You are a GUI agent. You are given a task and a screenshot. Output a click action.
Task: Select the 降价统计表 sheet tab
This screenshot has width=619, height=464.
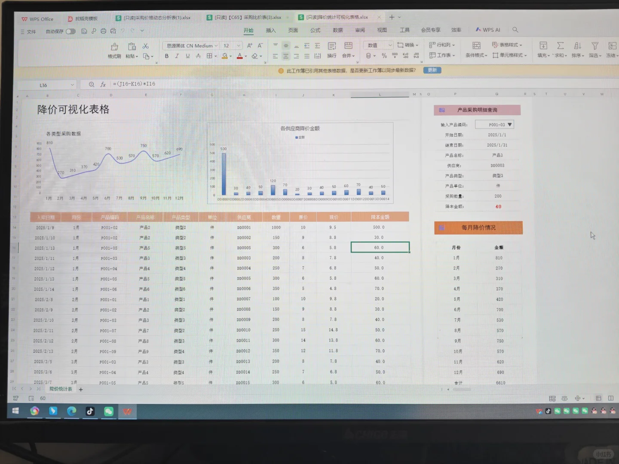pyautogui.click(x=60, y=388)
